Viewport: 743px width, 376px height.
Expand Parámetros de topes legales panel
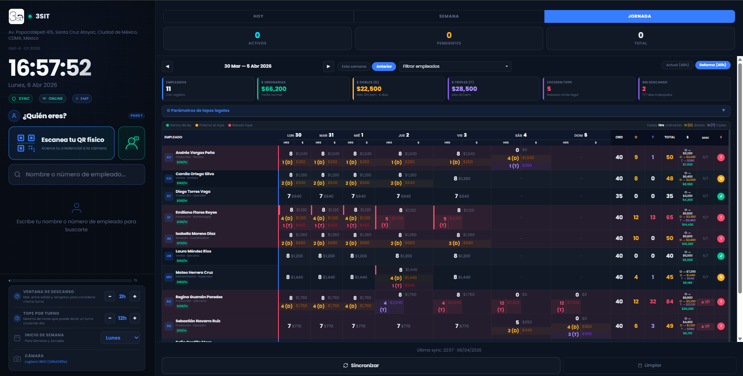pos(446,111)
